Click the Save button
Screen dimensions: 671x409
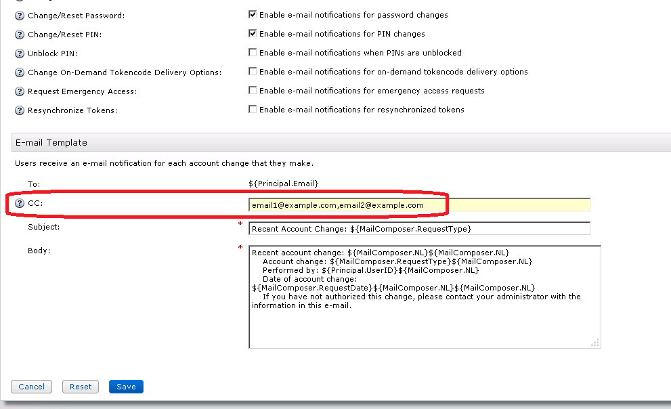tap(126, 387)
